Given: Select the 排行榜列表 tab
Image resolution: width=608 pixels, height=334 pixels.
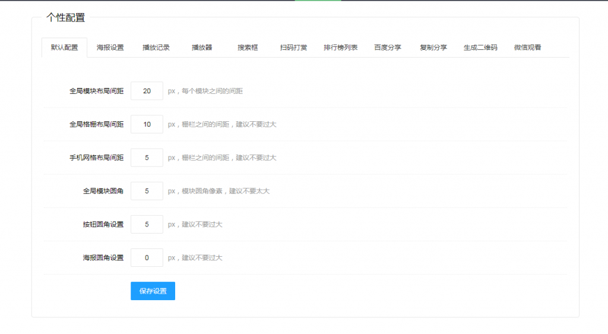Looking at the screenshot, I should (x=340, y=48).
